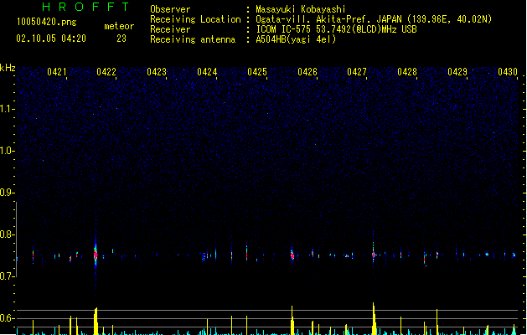Click the strong meteor echo just before 0422

click(96, 255)
